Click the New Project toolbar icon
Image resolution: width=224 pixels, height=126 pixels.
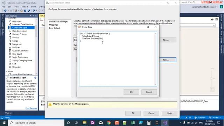pos(16,11)
